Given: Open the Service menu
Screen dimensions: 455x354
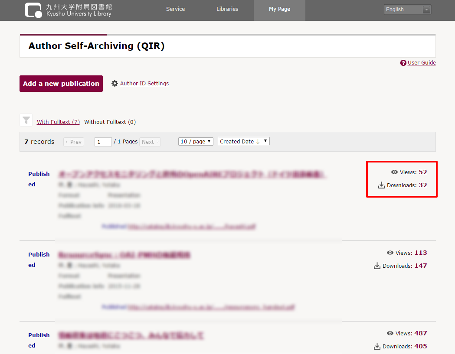Looking at the screenshot, I should point(175,9).
